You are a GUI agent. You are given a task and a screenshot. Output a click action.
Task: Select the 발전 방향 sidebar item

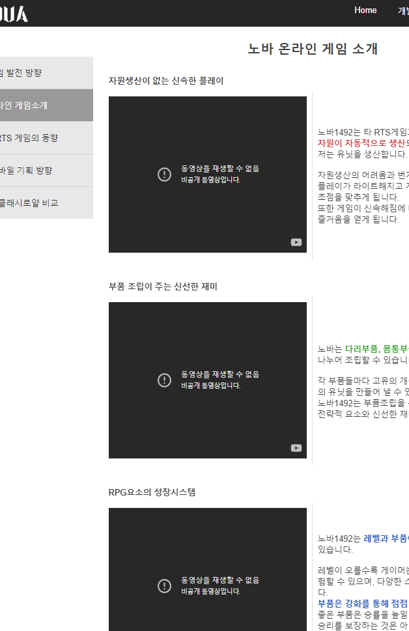click(x=46, y=73)
